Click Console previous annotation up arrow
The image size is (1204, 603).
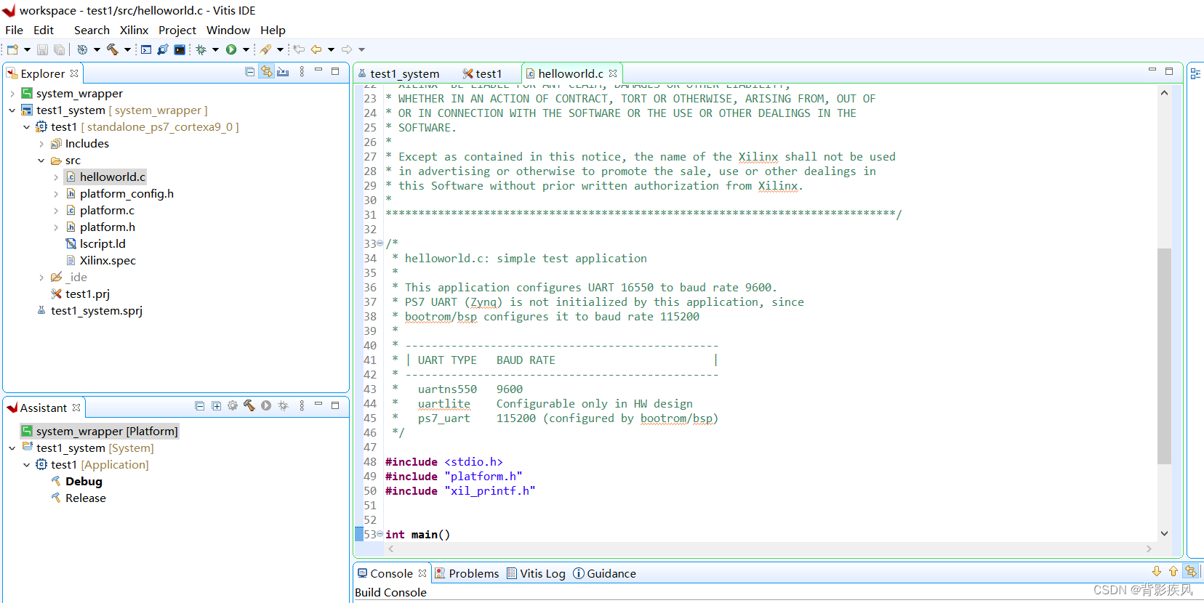coord(1173,572)
